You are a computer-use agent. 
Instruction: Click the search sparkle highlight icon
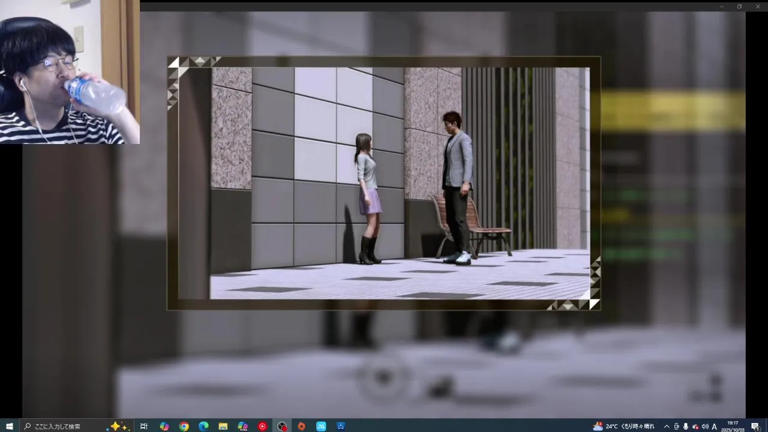[118, 426]
